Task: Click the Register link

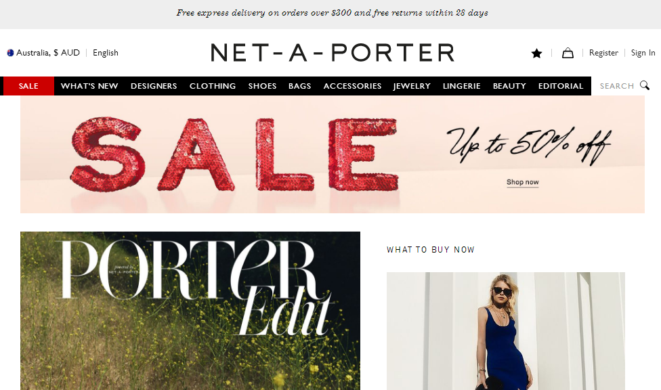Action: click(x=603, y=53)
